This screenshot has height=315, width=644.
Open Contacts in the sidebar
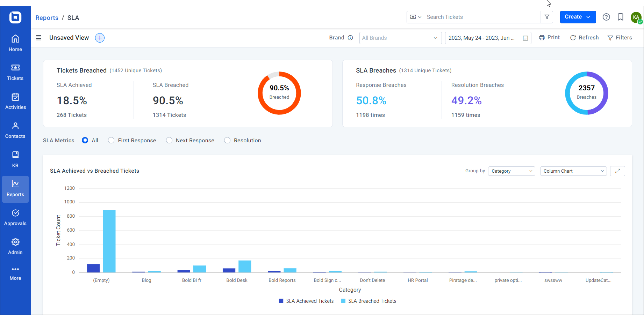(15, 130)
